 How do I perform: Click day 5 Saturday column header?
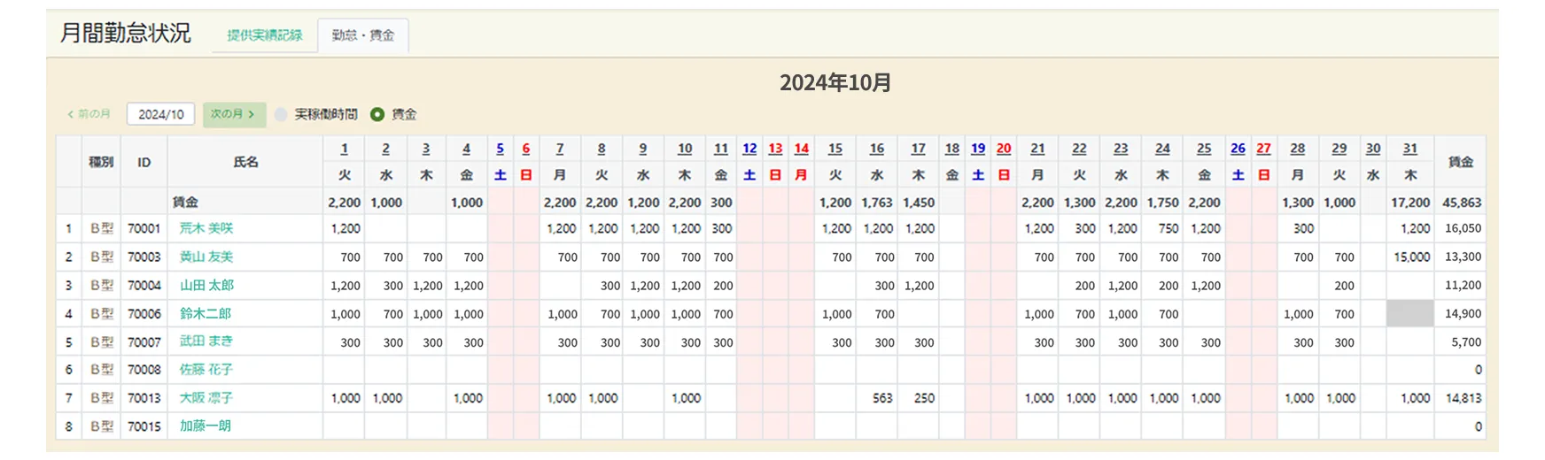pos(500,149)
